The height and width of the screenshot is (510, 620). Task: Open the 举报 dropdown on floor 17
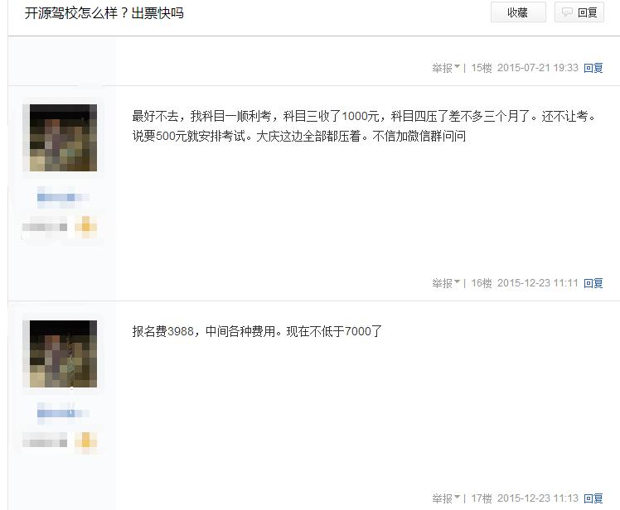tap(446, 498)
